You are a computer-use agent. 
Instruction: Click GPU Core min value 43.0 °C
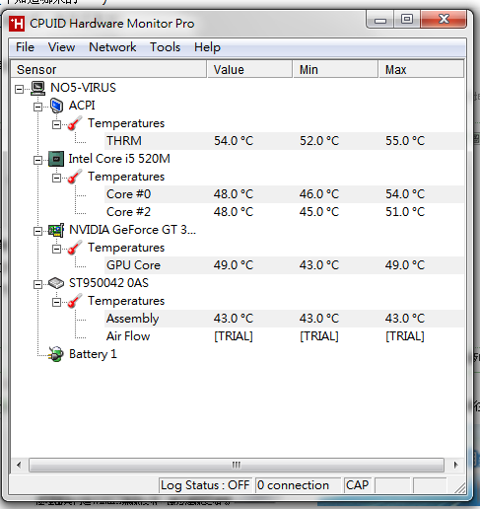point(319,265)
